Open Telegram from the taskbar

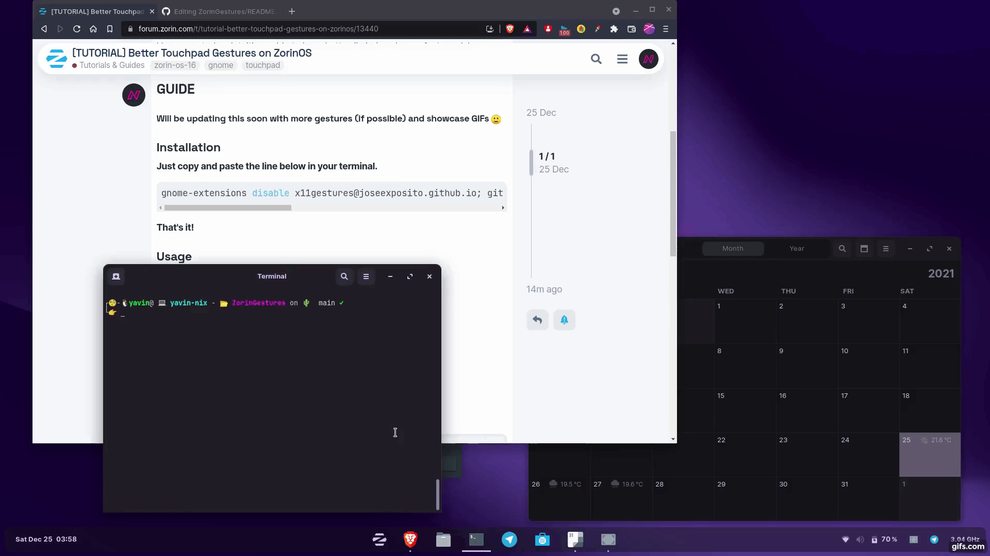(x=509, y=540)
